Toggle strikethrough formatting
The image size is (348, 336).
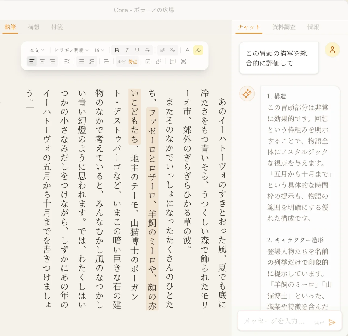click(147, 50)
